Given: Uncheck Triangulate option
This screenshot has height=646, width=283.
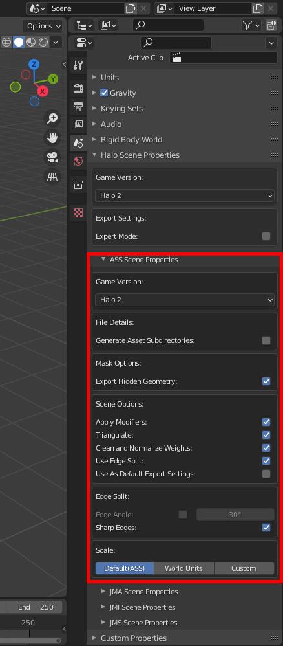Looking at the screenshot, I should tap(266, 434).
